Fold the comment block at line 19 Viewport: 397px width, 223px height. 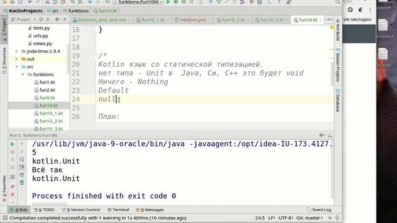[x=96, y=56]
